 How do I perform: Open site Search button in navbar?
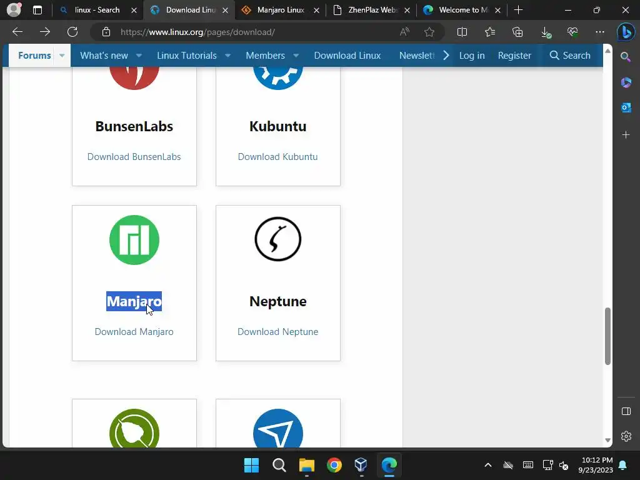[x=570, y=56]
